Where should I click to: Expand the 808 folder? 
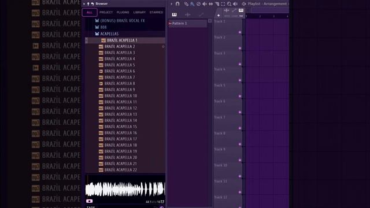[101, 27]
